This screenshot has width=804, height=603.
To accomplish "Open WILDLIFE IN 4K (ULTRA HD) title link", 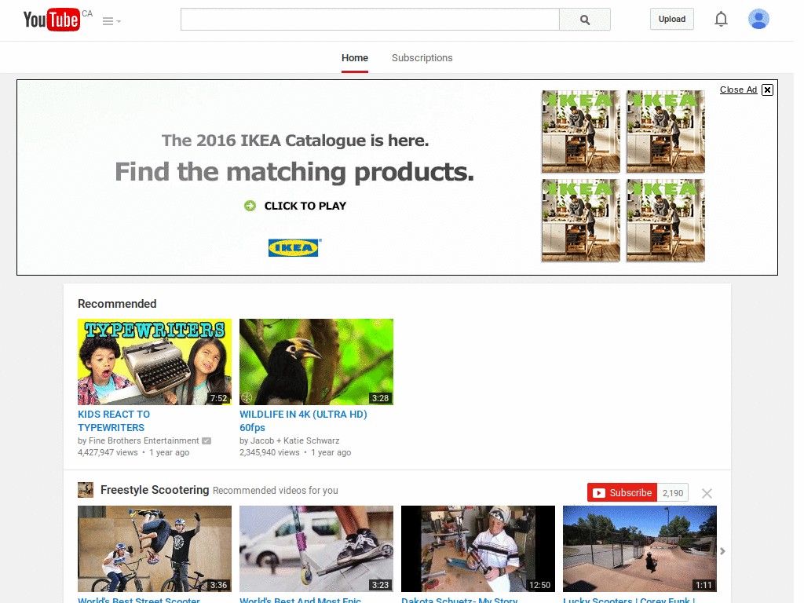I will [x=303, y=421].
